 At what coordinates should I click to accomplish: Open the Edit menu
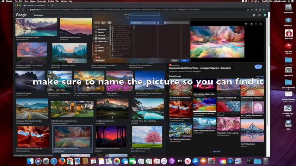[21, 1]
